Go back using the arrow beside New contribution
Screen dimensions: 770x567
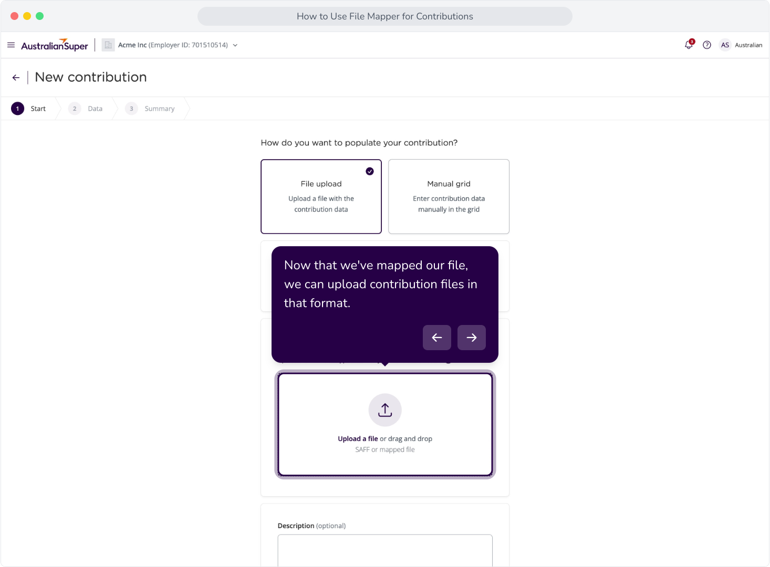pos(16,78)
